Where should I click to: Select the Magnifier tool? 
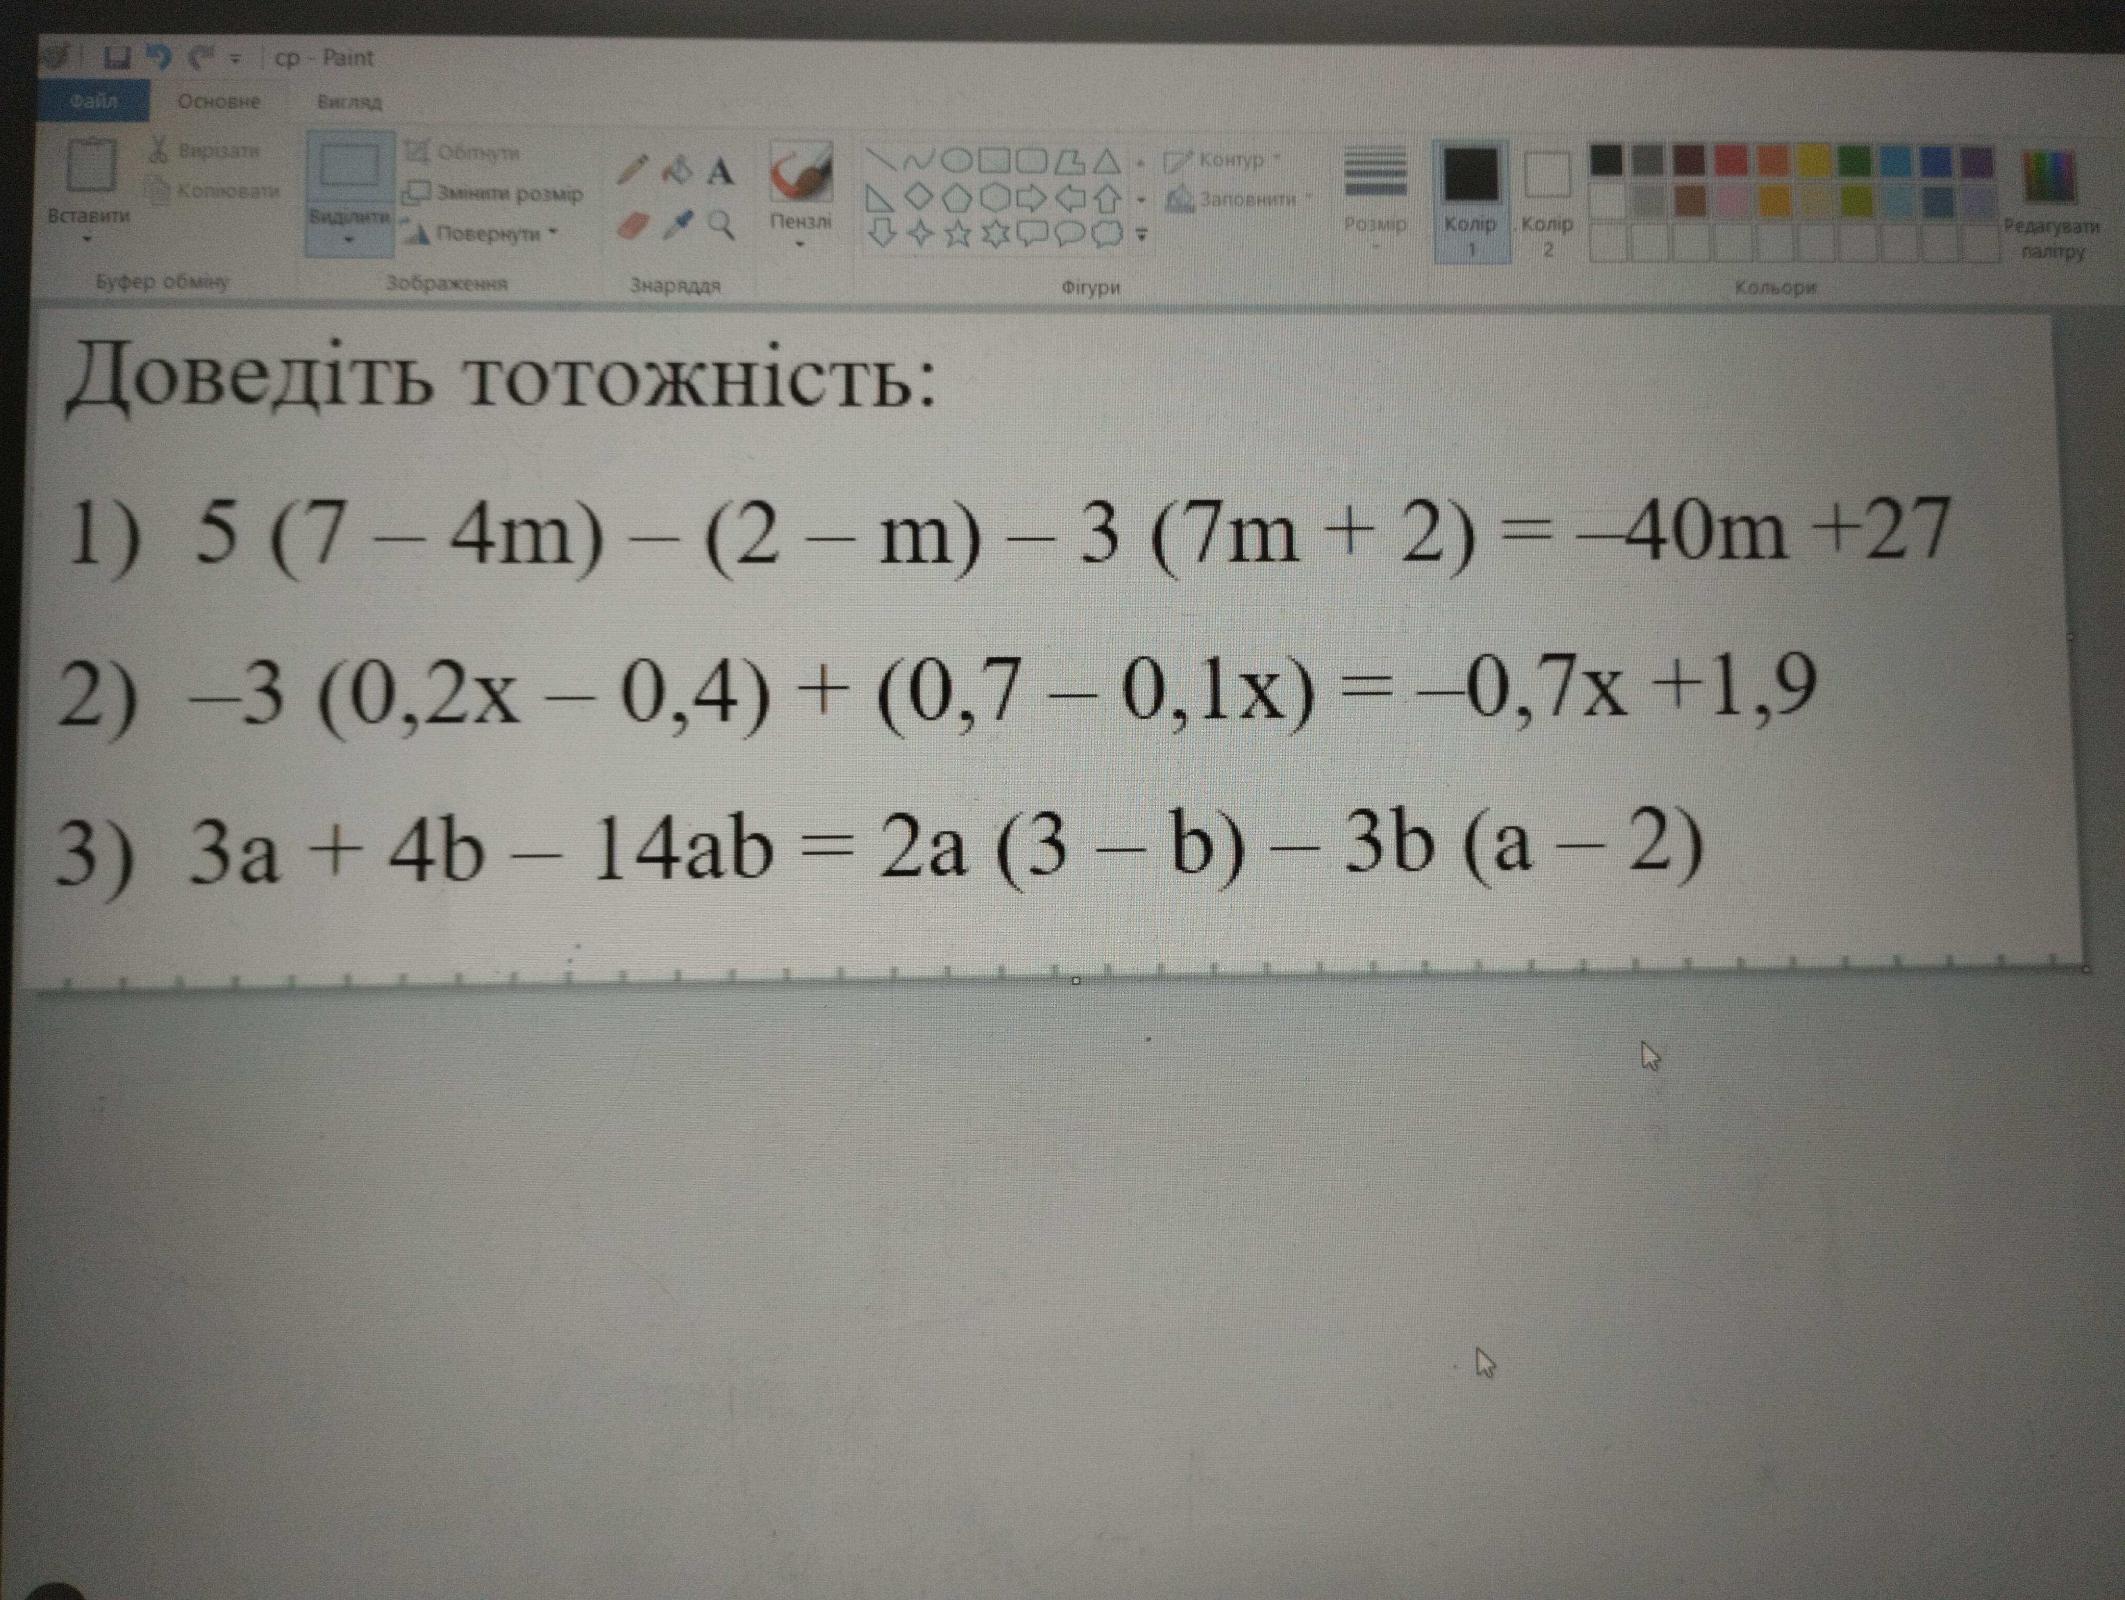[x=720, y=226]
